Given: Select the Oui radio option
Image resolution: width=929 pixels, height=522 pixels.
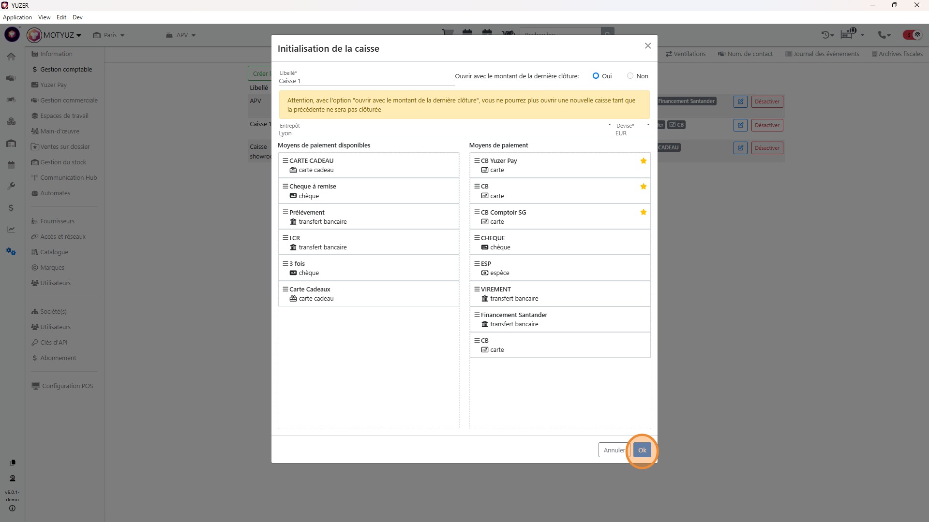Looking at the screenshot, I should 596,76.
